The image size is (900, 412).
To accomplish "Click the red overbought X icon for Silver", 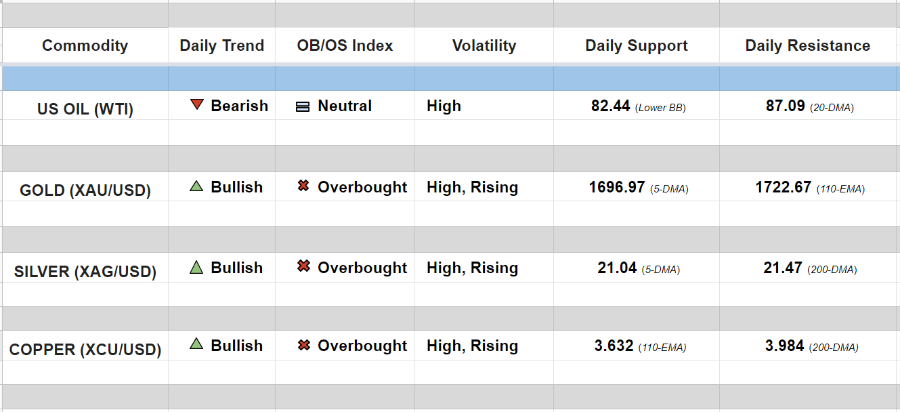I will 303,267.
